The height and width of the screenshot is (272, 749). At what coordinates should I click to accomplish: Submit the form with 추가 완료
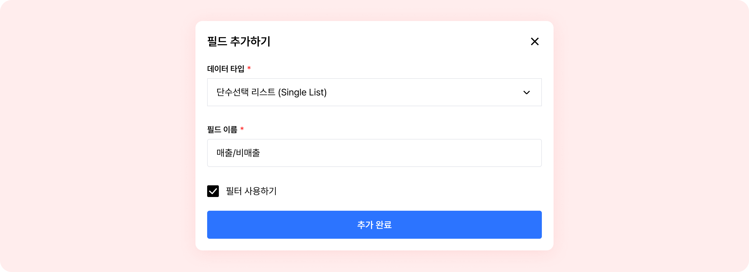point(374,225)
